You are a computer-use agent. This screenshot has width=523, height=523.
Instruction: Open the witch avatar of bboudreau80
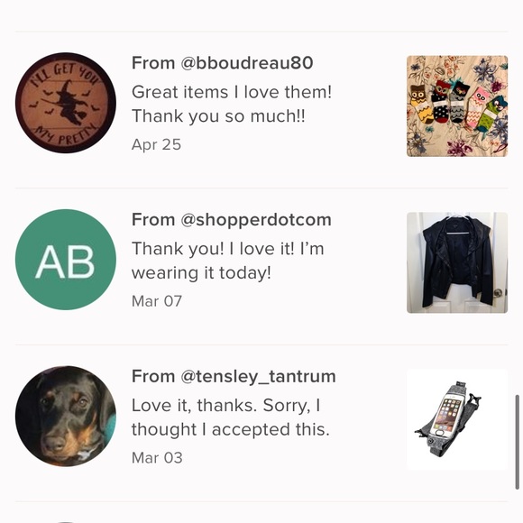coord(66,103)
